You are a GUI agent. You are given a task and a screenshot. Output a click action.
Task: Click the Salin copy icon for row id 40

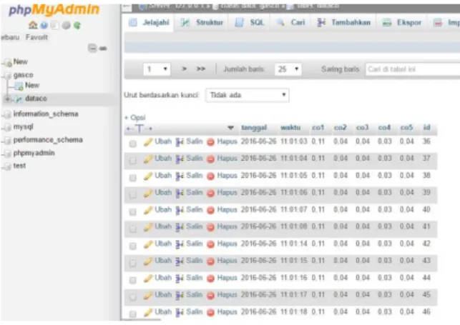point(180,210)
